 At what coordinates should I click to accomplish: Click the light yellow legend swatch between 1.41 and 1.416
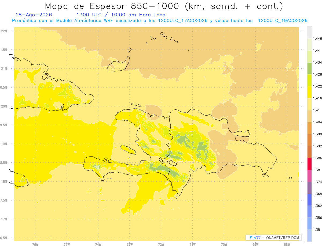[309, 104]
